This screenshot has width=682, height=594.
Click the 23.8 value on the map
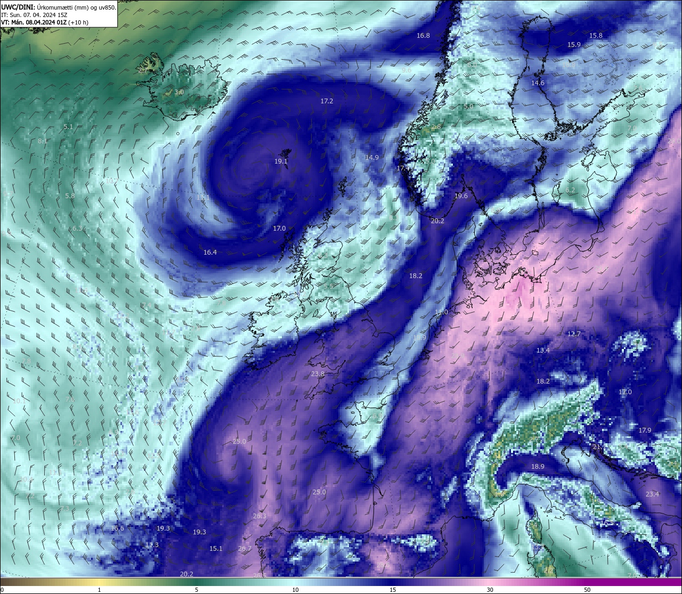(x=318, y=373)
